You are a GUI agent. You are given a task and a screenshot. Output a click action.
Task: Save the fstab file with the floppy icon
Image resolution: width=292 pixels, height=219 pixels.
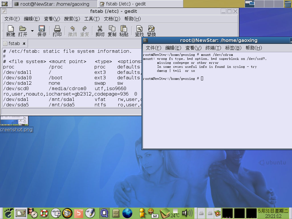pos(42,31)
